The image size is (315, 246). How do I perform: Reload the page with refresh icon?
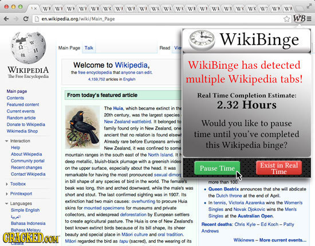pyautogui.click(x=26, y=19)
